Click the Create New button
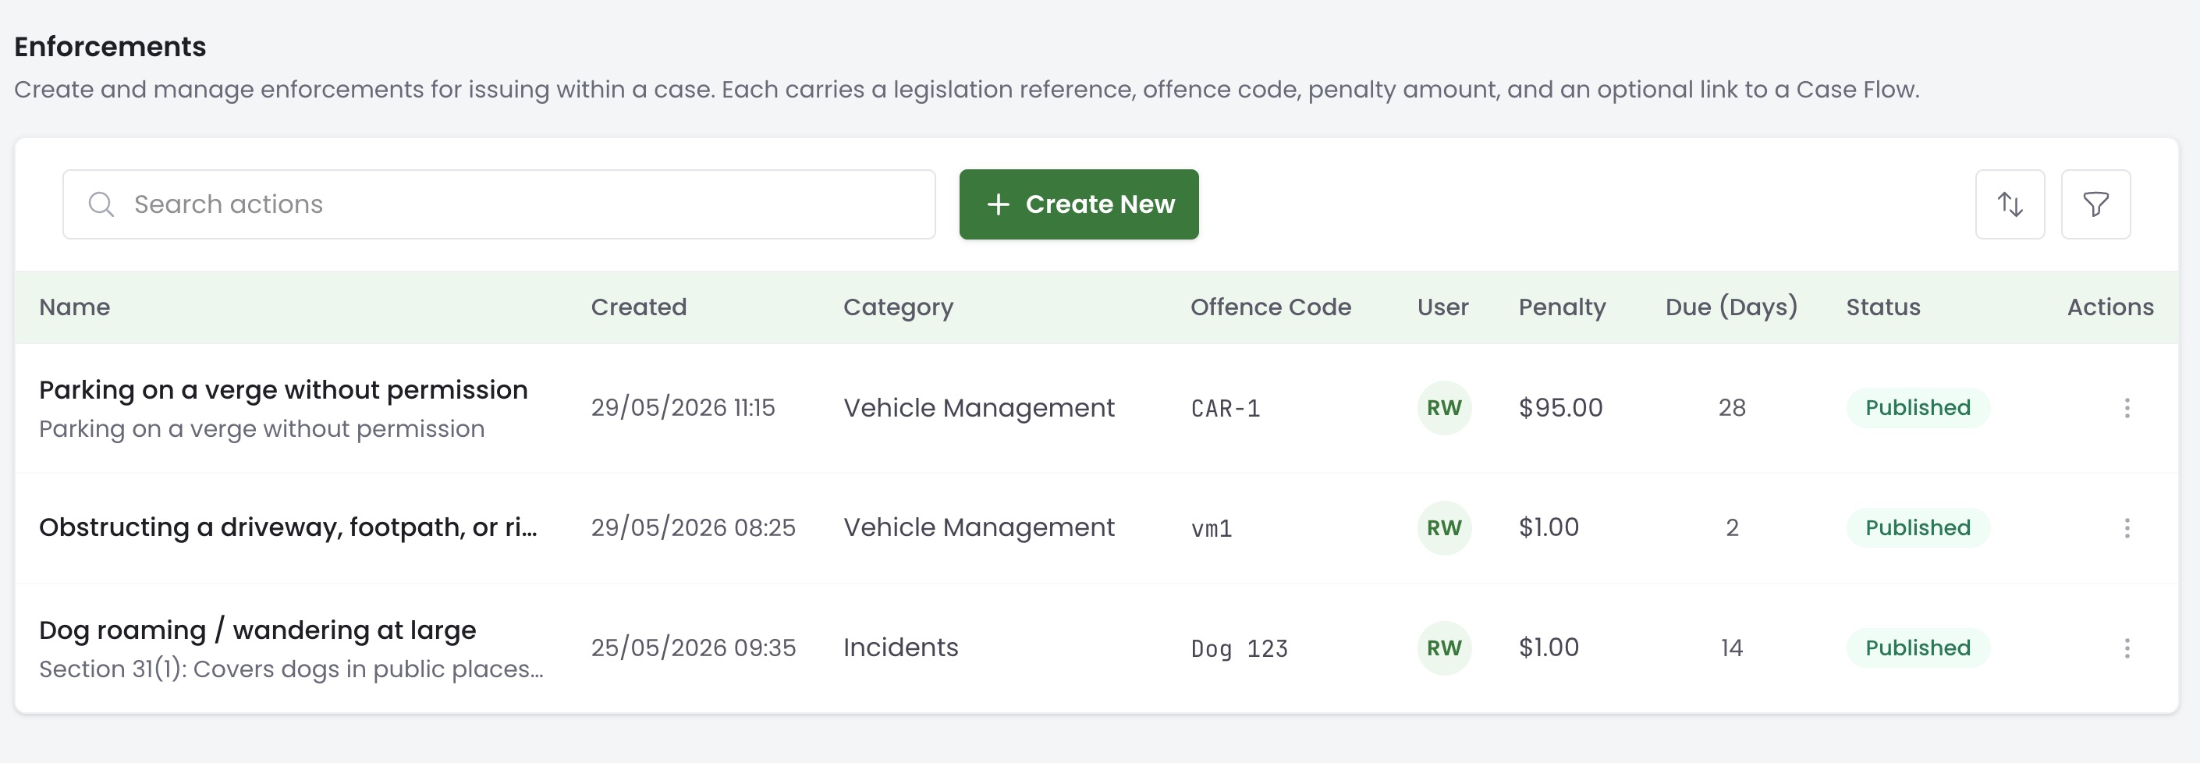The height and width of the screenshot is (763, 2200). (x=1079, y=204)
